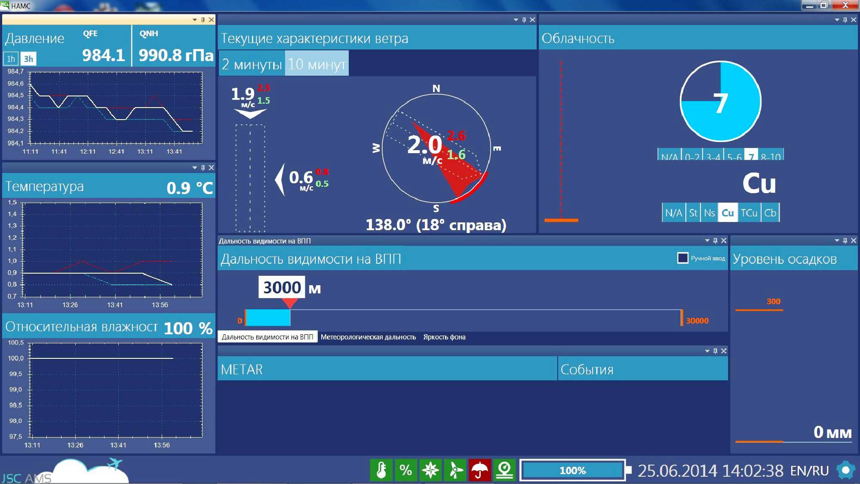
Task: Close the Pressure (Давление) panel
Action: click(211, 20)
